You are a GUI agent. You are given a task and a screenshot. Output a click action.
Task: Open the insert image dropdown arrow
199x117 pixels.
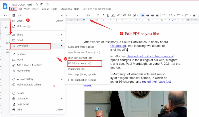[137, 15]
